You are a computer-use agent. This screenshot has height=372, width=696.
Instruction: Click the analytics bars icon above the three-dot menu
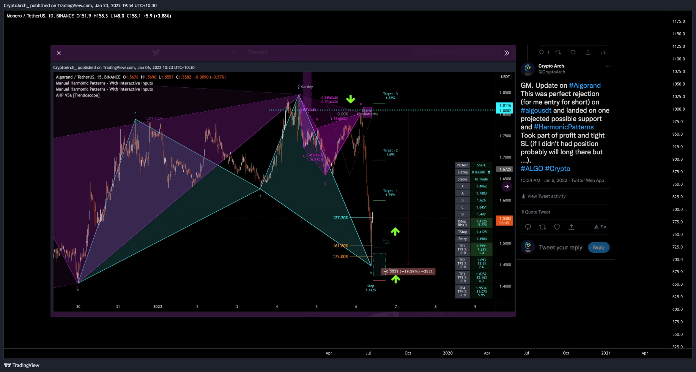tap(603, 52)
